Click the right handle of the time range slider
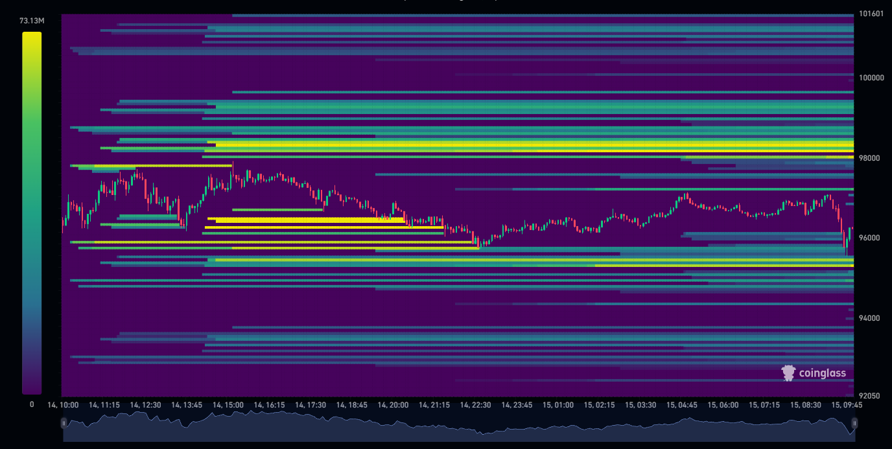Image resolution: width=892 pixels, height=449 pixels. point(854,423)
